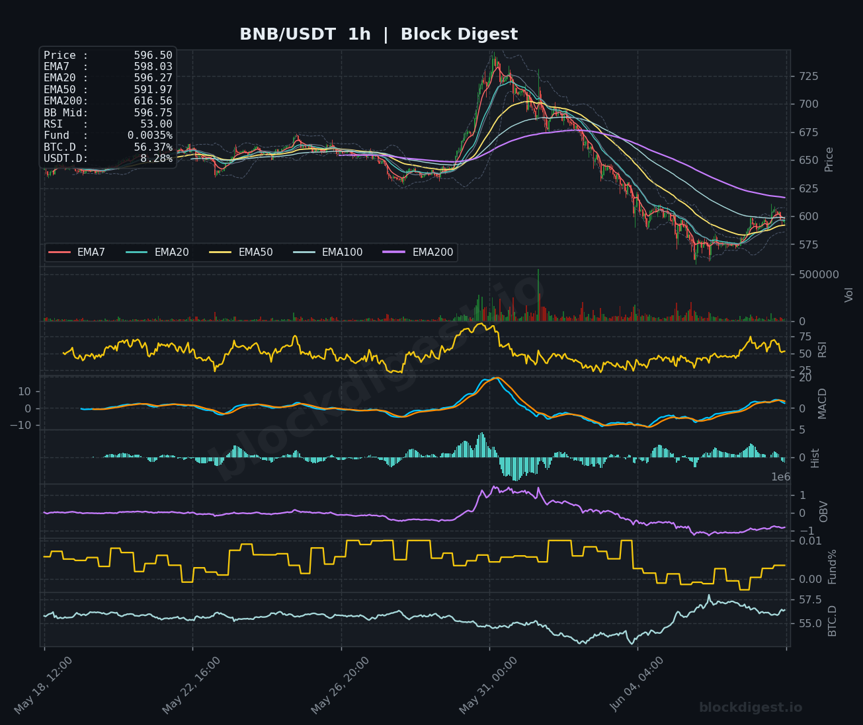Viewport: 863px width, 725px height.
Task: Click the RSI panel axis label
Action: click(x=822, y=349)
